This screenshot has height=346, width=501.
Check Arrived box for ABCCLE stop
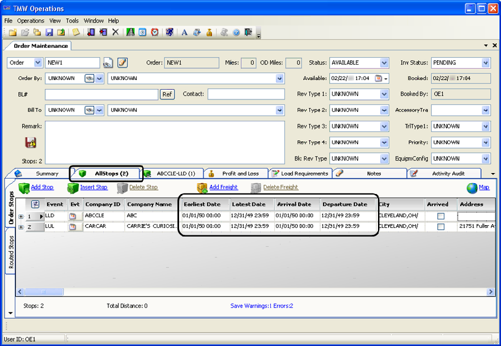[x=441, y=216]
